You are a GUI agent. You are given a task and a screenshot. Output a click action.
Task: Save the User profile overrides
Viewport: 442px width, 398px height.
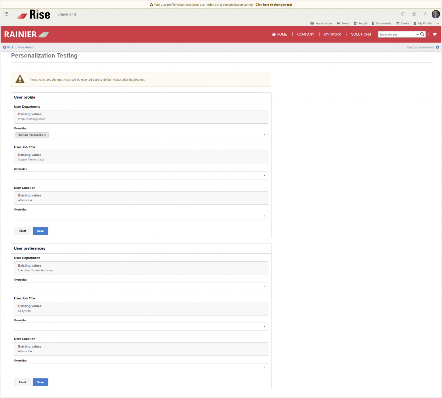(x=40, y=231)
